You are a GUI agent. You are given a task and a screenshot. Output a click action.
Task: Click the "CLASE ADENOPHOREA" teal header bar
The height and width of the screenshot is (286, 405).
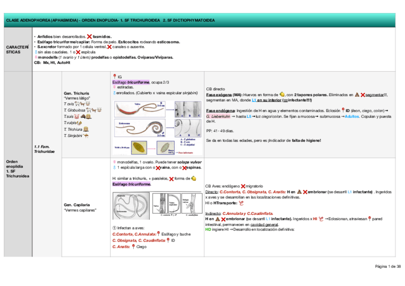pos(202,21)
